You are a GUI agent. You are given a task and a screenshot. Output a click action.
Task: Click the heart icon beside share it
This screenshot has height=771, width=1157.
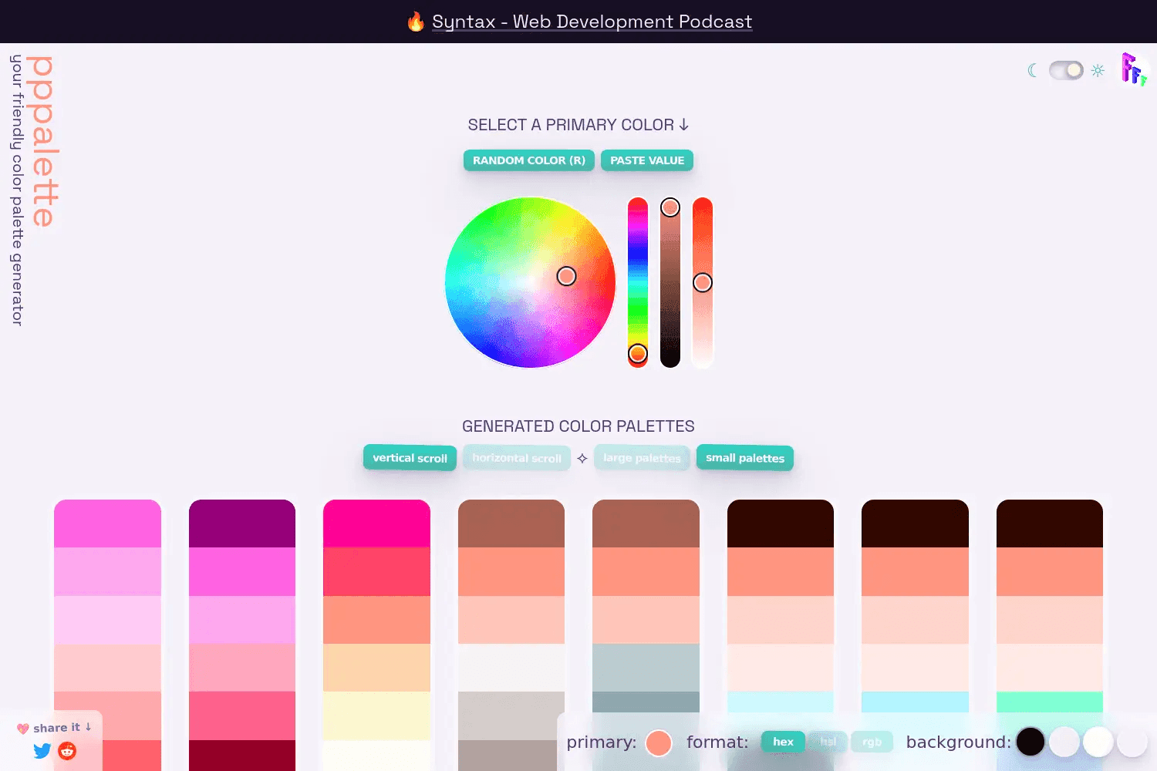[22, 729]
